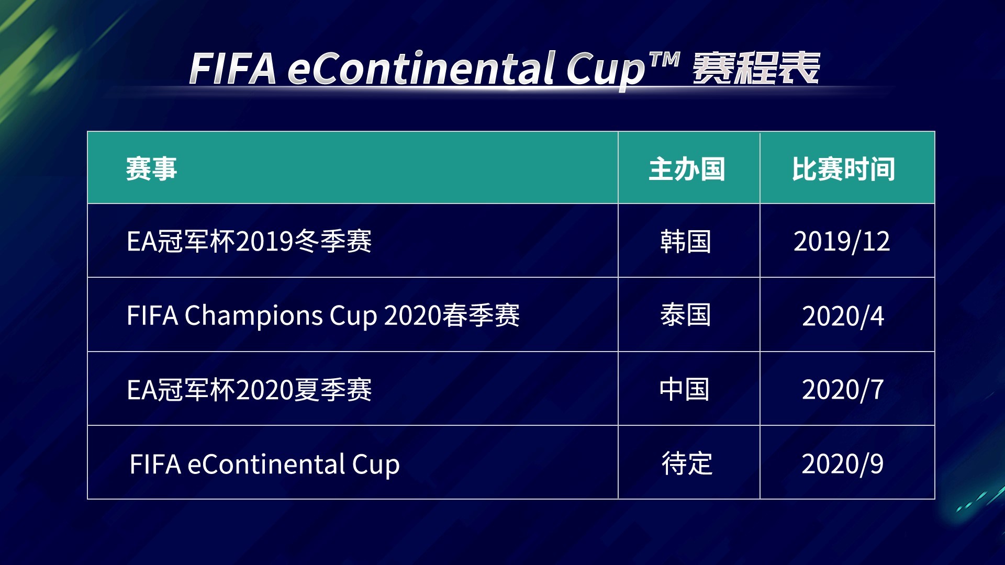Viewport: 1005px width, 565px height.
Task: Select the 主办国 column header
Action: tap(687, 169)
